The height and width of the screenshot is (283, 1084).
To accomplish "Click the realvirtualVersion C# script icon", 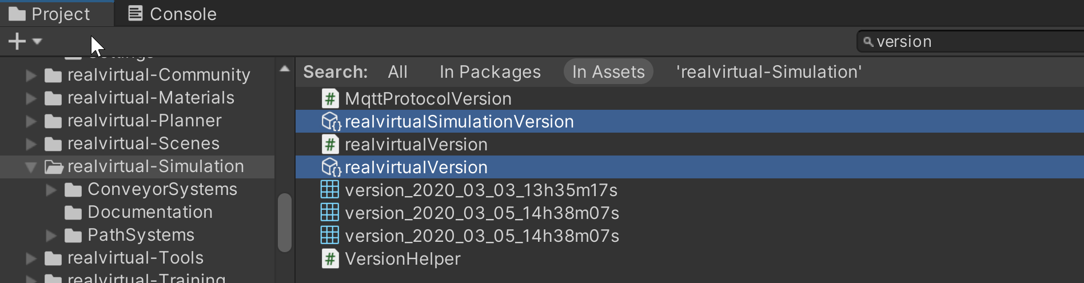I will click(330, 145).
